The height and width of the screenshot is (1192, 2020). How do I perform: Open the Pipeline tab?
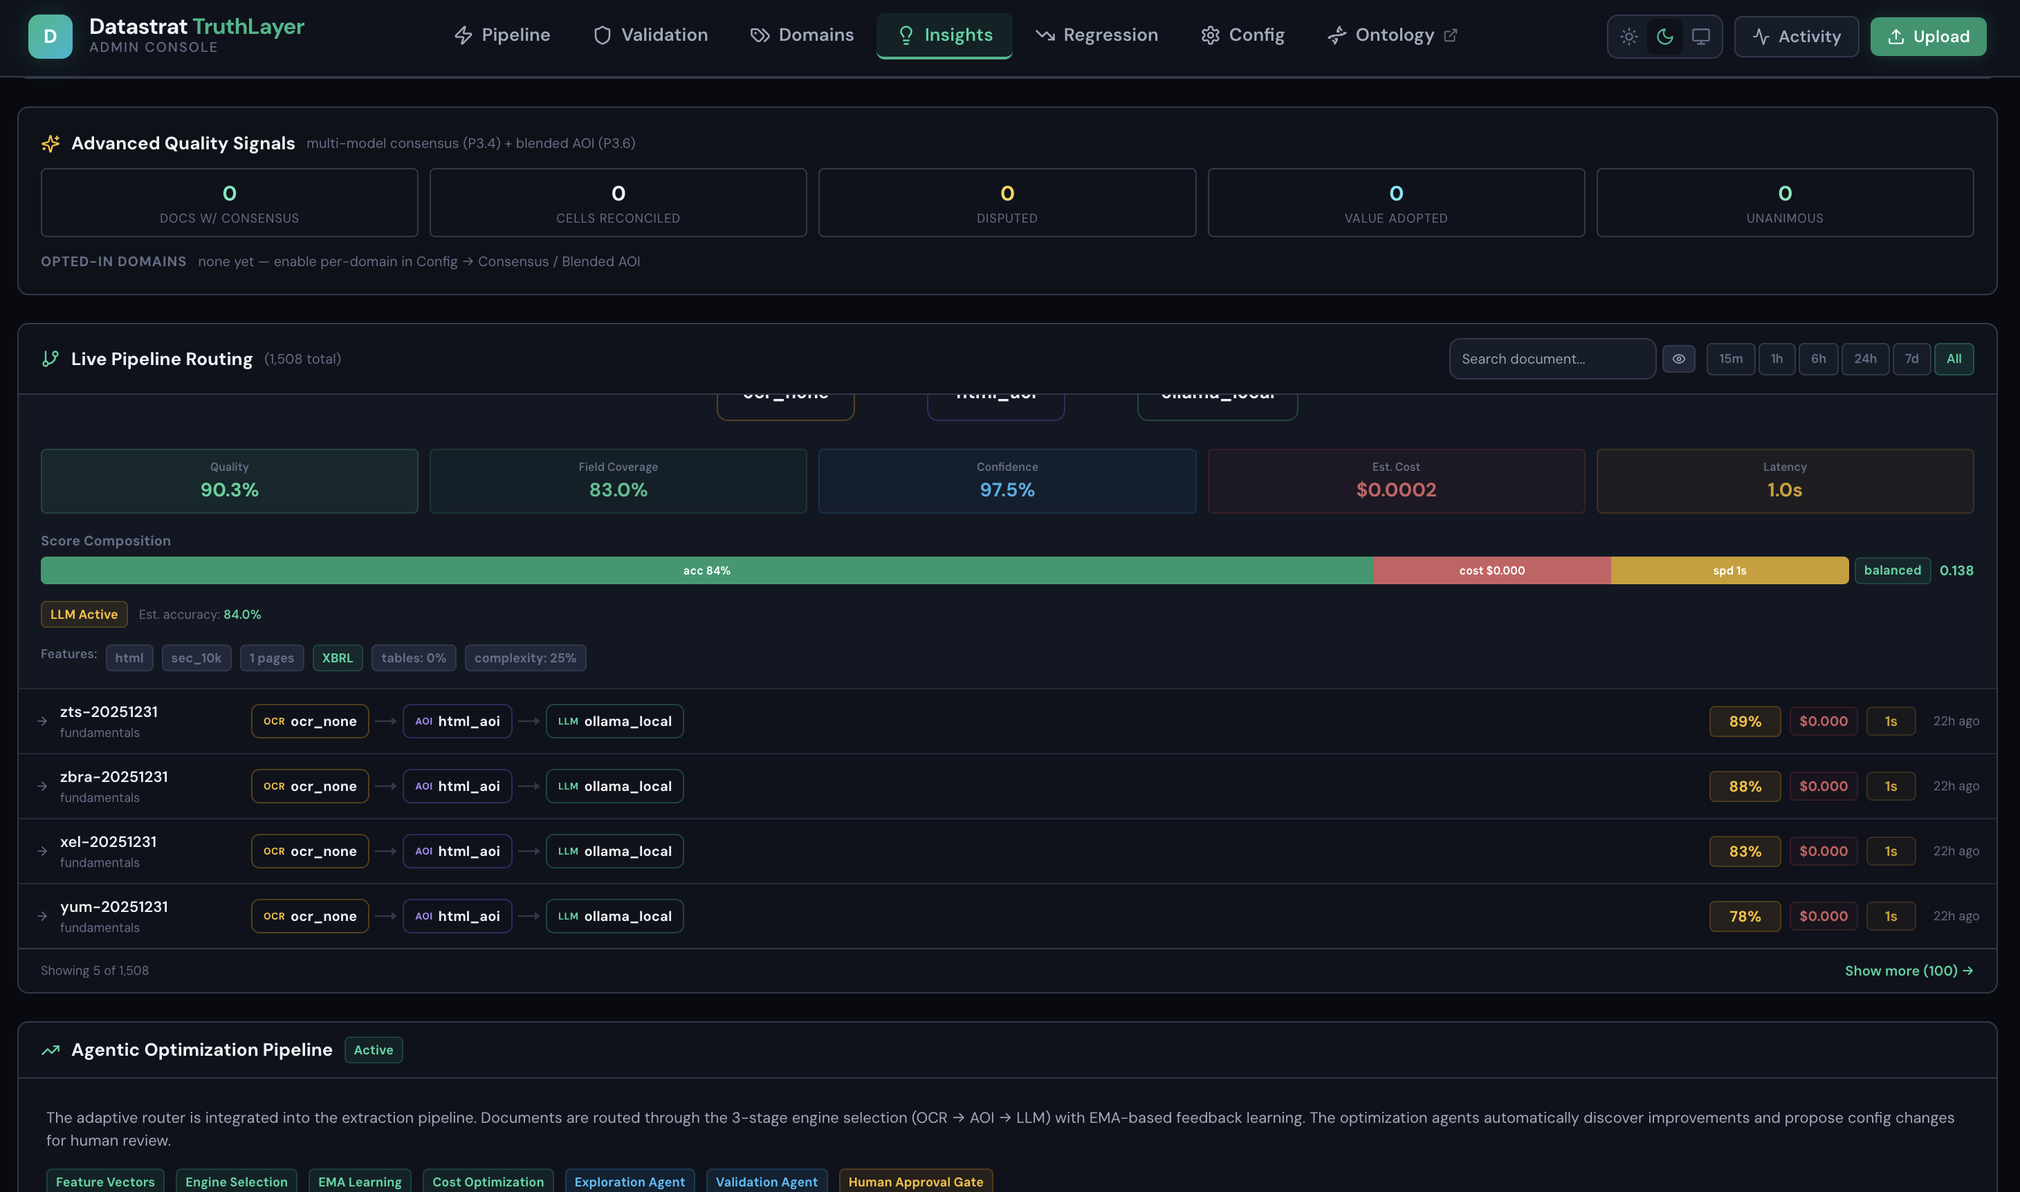coord(502,35)
